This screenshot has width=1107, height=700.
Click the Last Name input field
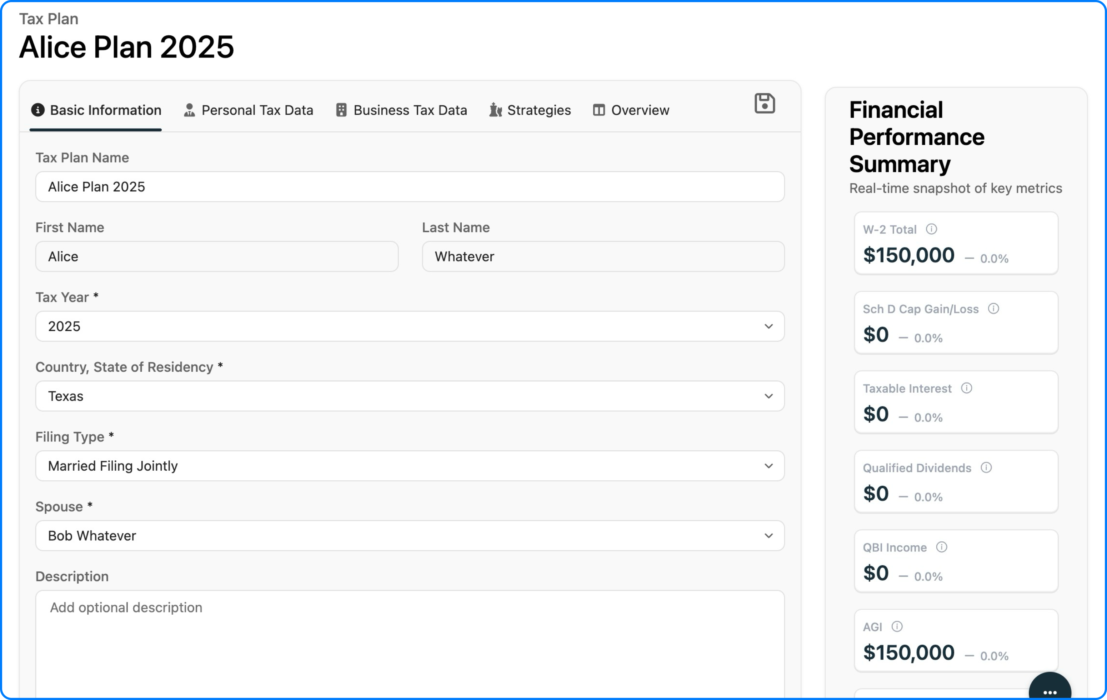(x=603, y=257)
